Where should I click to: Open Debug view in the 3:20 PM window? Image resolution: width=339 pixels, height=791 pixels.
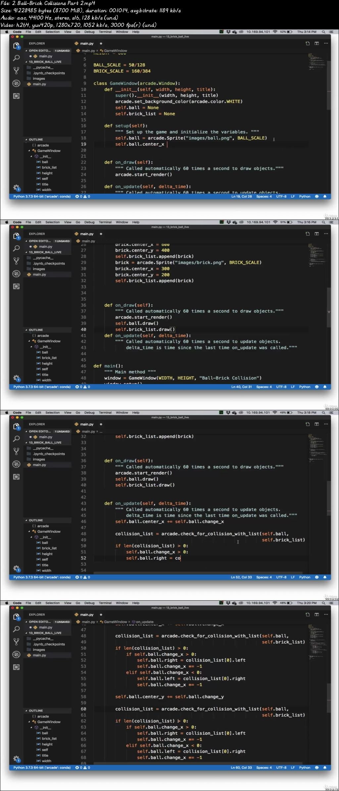16,654
